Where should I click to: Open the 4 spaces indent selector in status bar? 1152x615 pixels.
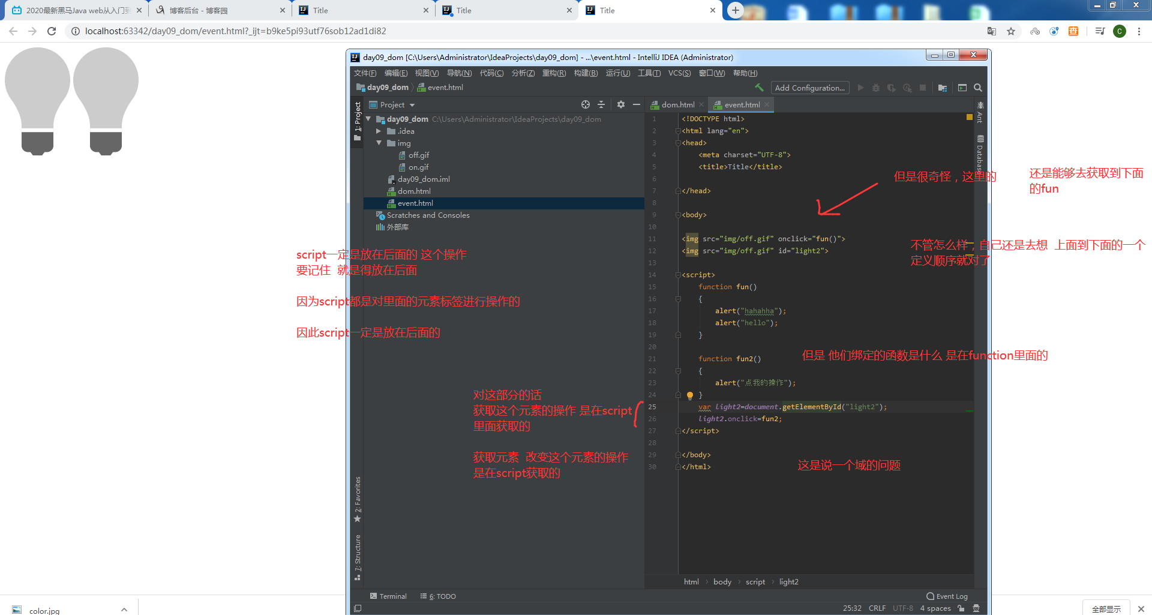[x=935, y=608]
